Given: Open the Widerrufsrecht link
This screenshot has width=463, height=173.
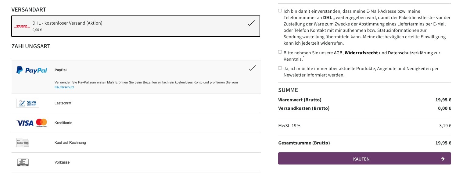Looking at the screenshot, I should coord(361,53).
